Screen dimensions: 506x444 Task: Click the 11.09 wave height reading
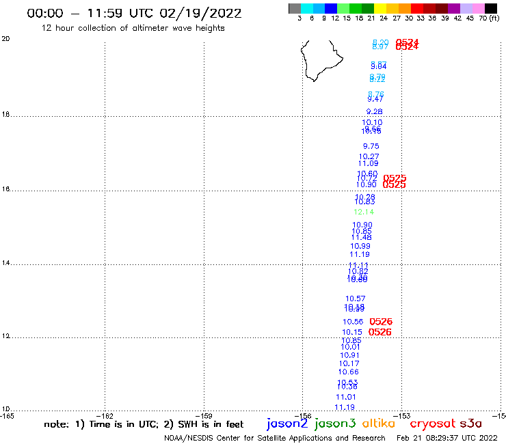pos(368,163)
